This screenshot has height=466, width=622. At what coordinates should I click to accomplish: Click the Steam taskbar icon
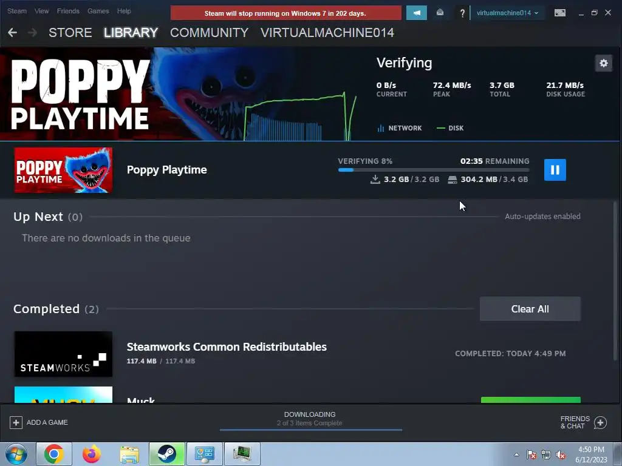(167, 454)
